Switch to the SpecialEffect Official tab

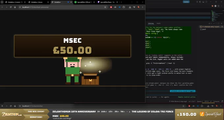pyautogui.click(x=85, y=2)
